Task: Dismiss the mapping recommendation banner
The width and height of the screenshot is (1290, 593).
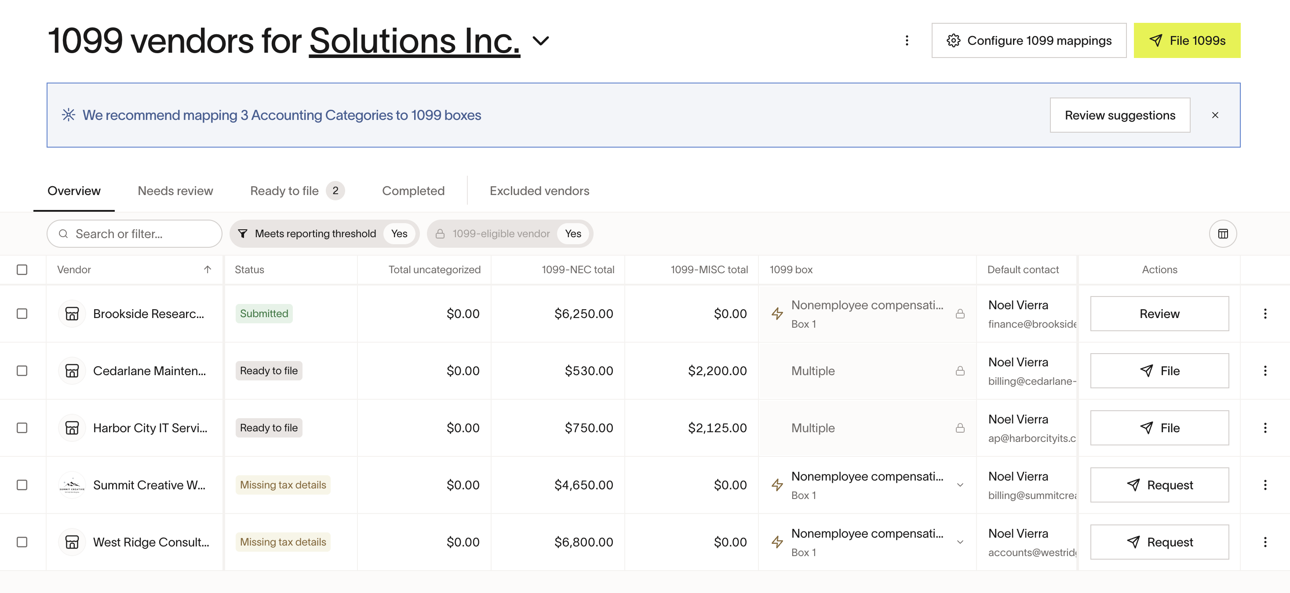Action: [x=1214, y=115]
